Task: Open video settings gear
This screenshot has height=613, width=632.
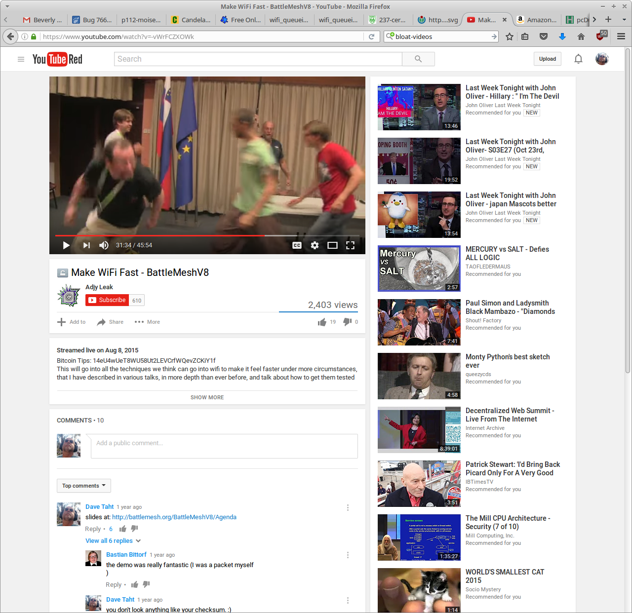Action: (x=315, y=245)
